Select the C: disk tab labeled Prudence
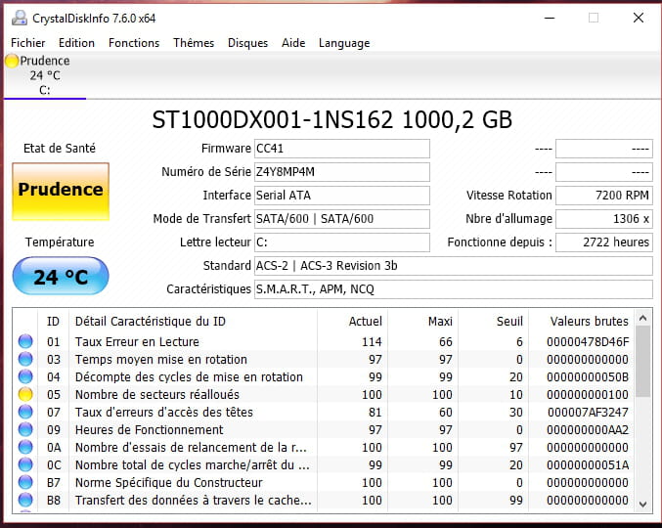This screenshot has width=662, height=528. pos(44,75)
